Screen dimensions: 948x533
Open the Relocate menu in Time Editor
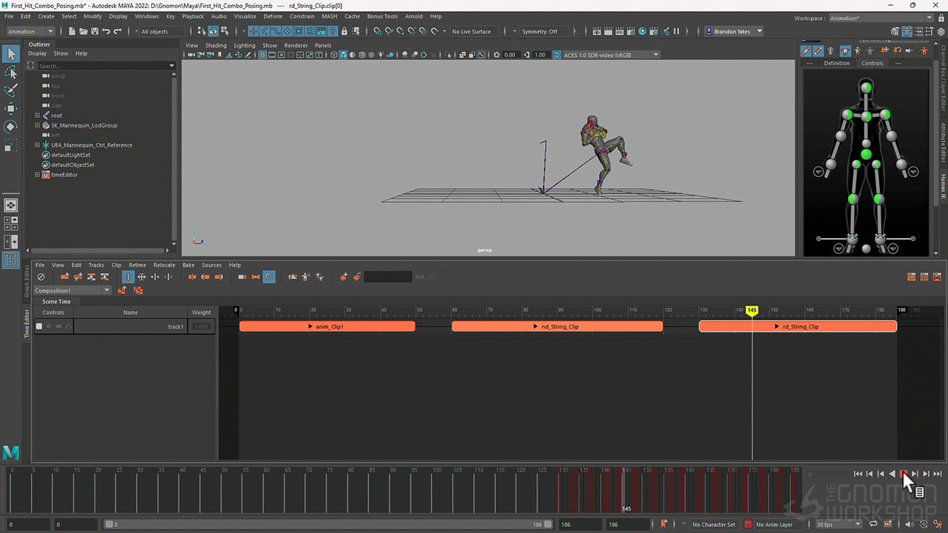(x=164, y=265)
